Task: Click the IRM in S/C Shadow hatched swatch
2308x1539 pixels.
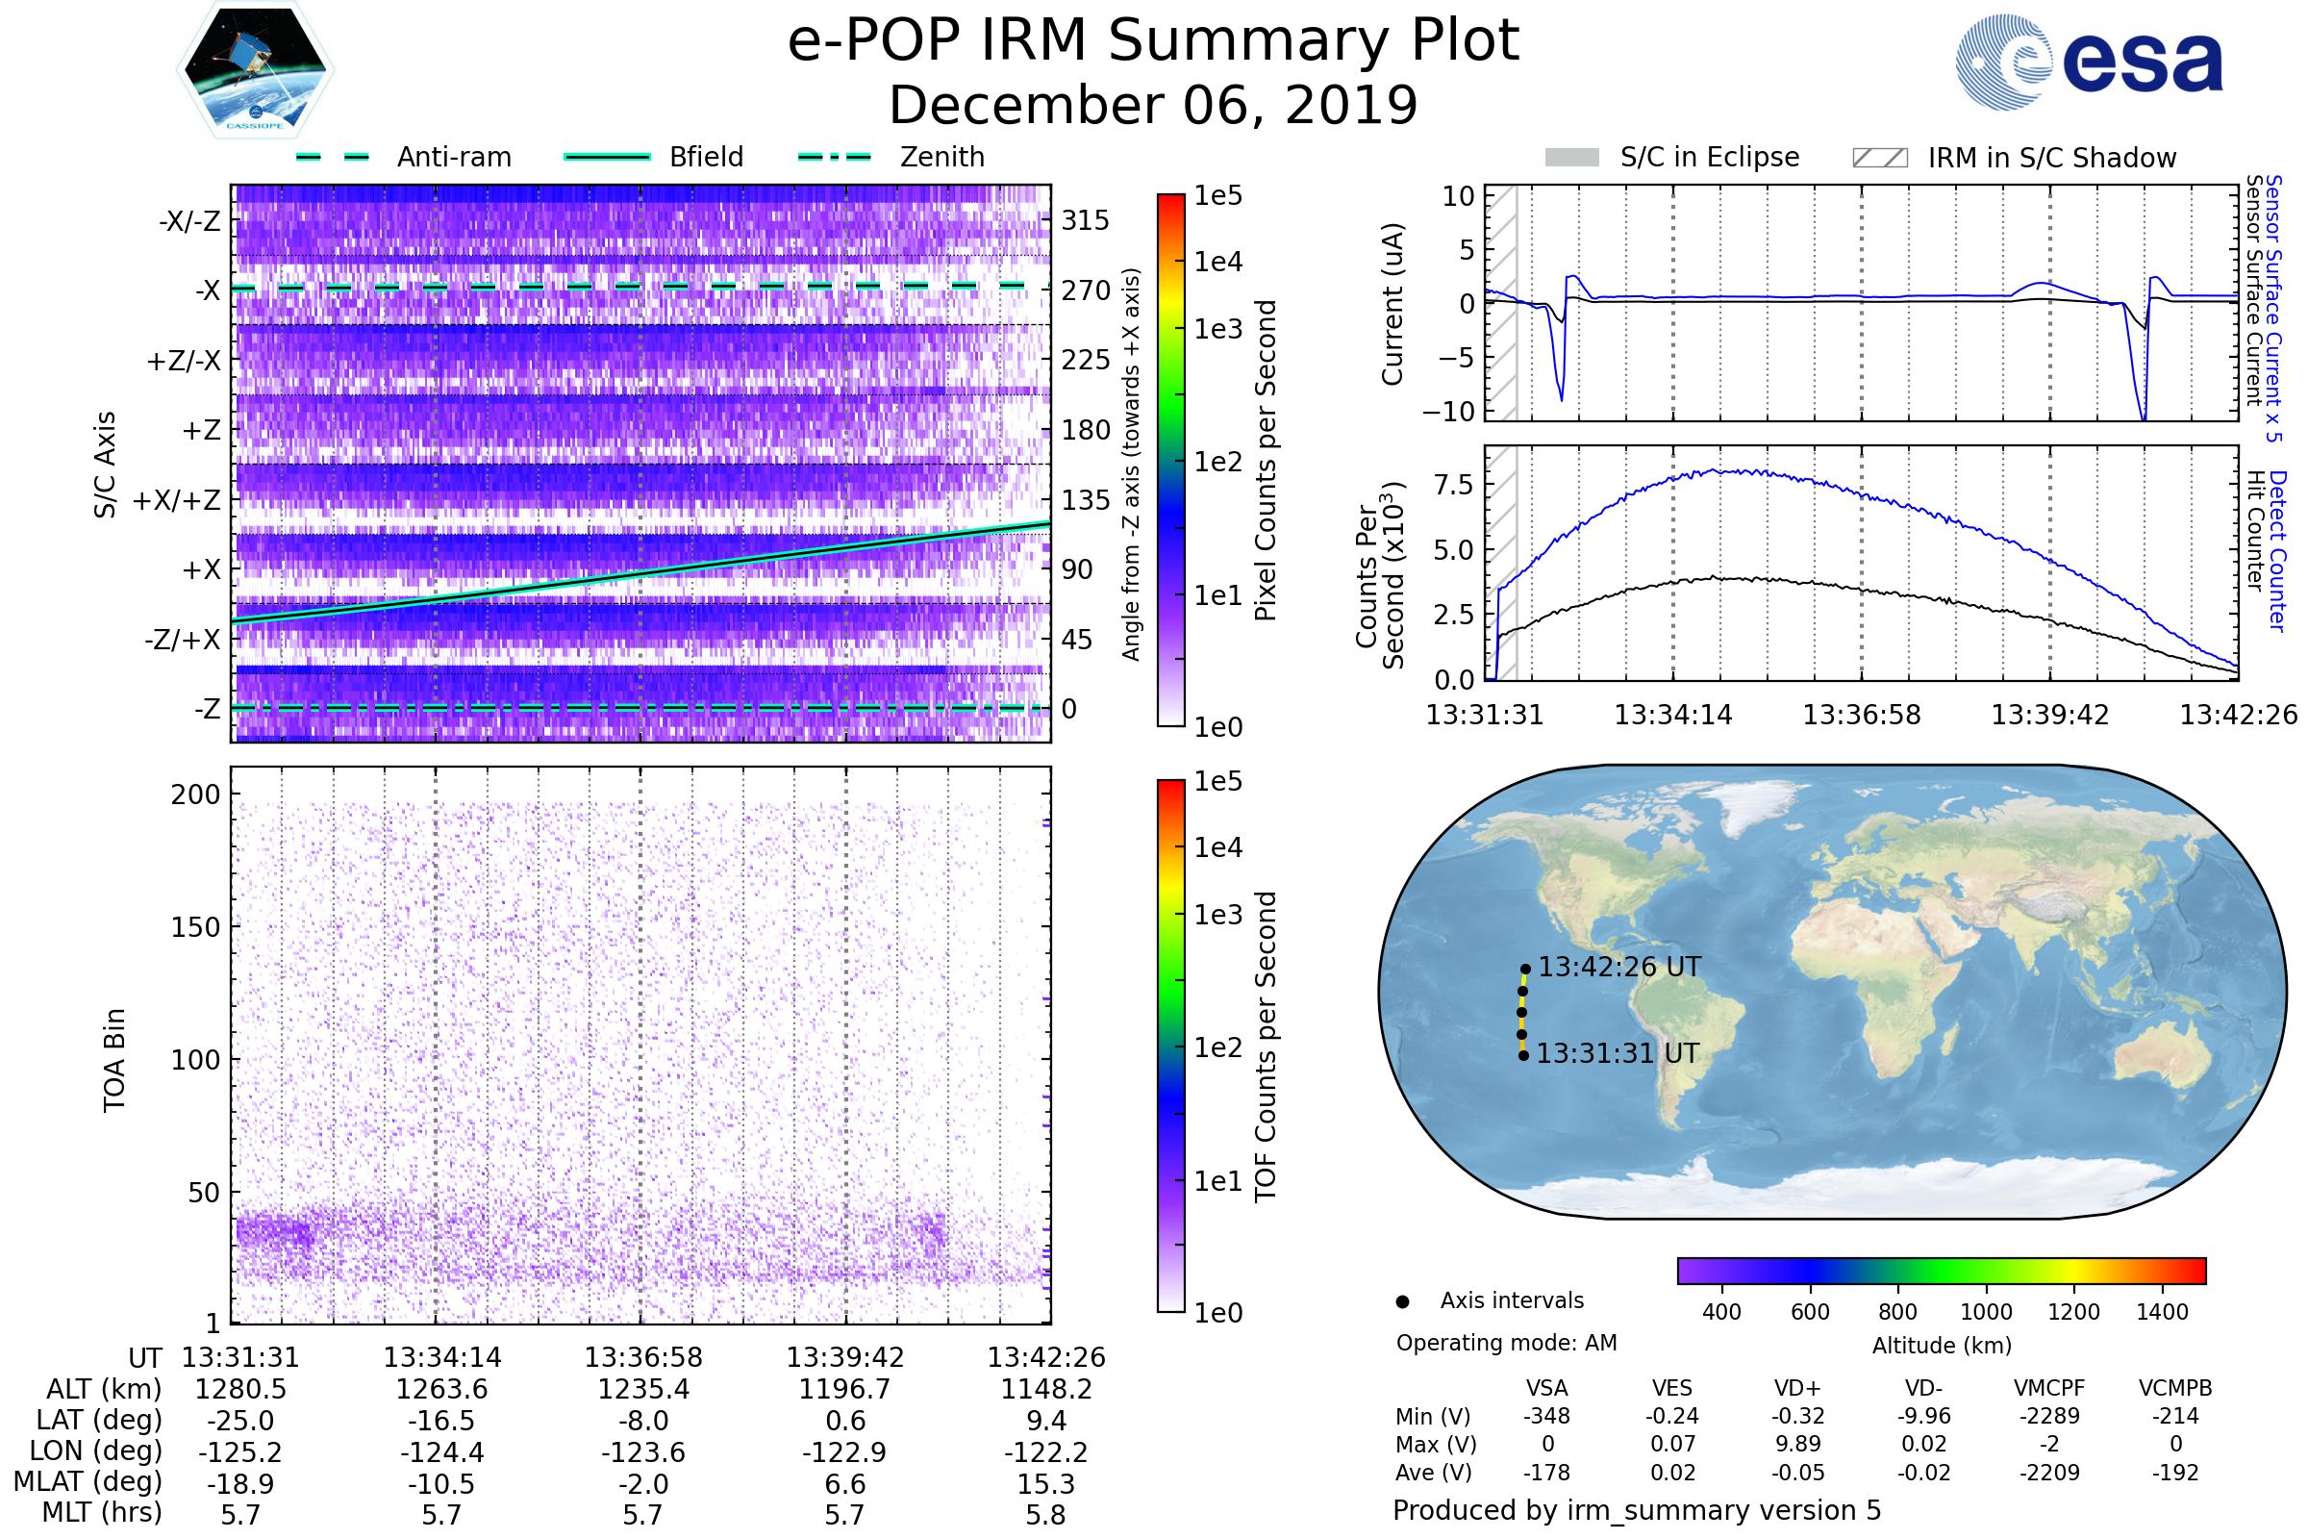Action: [1879, 158]
